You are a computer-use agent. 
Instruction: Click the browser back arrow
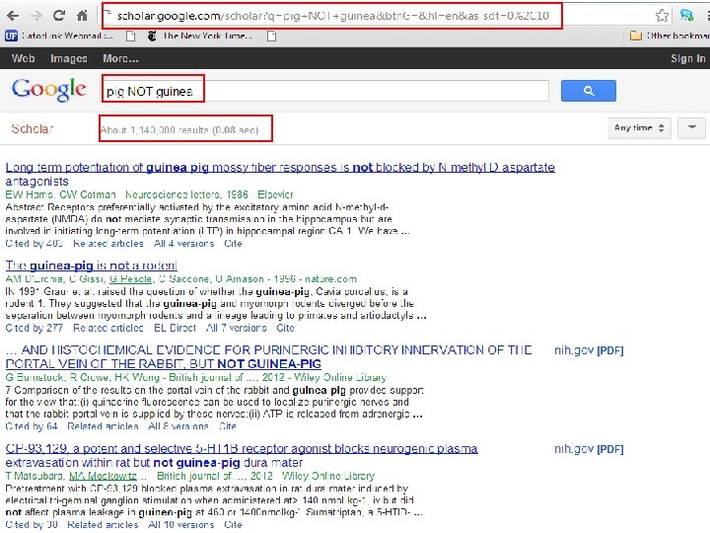(13, 16)
